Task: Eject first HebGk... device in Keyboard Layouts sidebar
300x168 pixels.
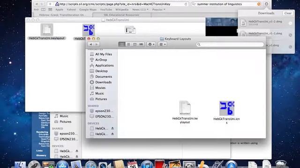Action: tap(112, 128)
